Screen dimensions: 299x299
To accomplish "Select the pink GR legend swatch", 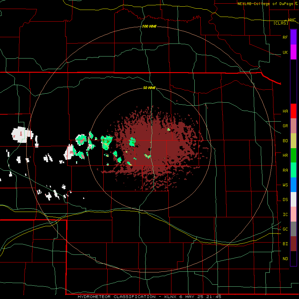I will [x=293, y=126].
